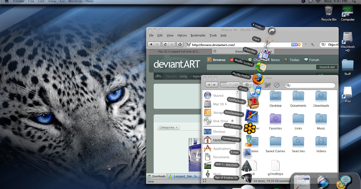
Task: Click Firefox reload button
Action: tap(165, 44)
